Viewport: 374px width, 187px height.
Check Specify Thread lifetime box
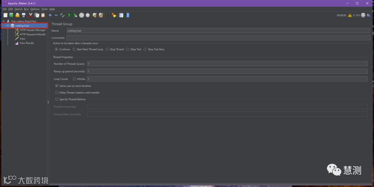coord(56,99)
